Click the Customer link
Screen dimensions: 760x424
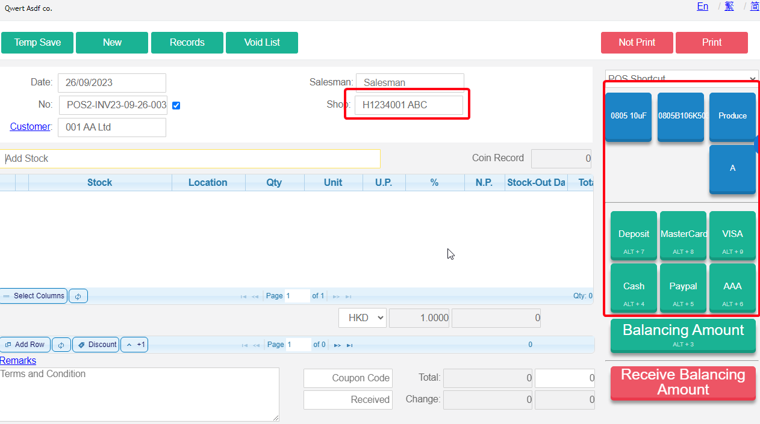[30, 127]
